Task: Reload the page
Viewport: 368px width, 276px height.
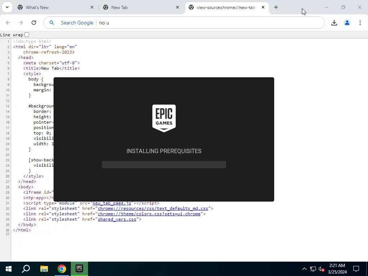Action: pos(34,23)
